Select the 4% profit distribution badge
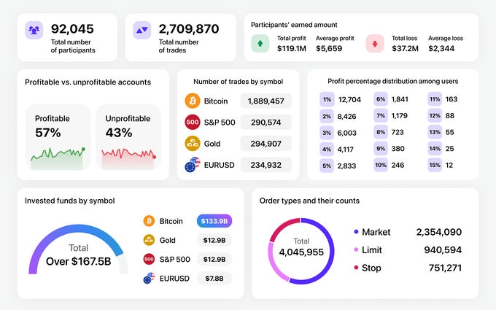 click(327, 149)
